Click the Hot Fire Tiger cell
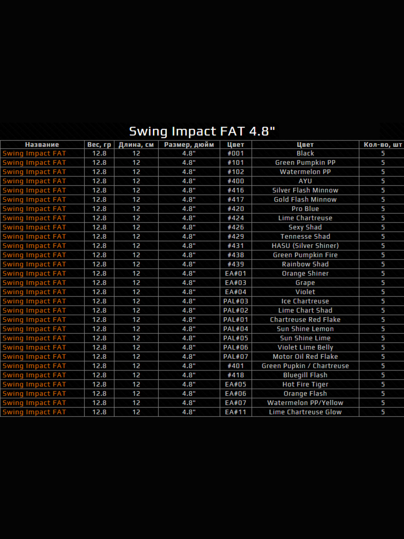The image size is (404, 539). 305,384
